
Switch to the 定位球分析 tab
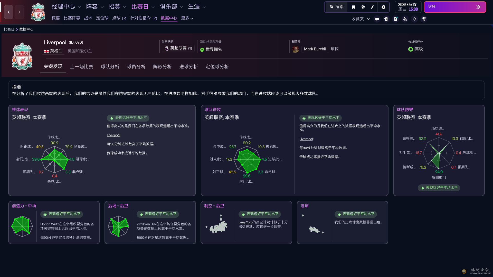pos(217,67)
